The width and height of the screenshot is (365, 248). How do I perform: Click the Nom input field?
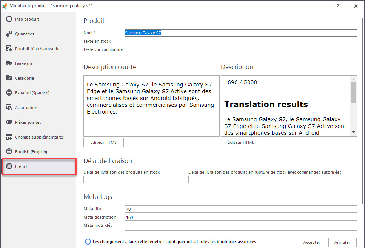coord(241,33)
